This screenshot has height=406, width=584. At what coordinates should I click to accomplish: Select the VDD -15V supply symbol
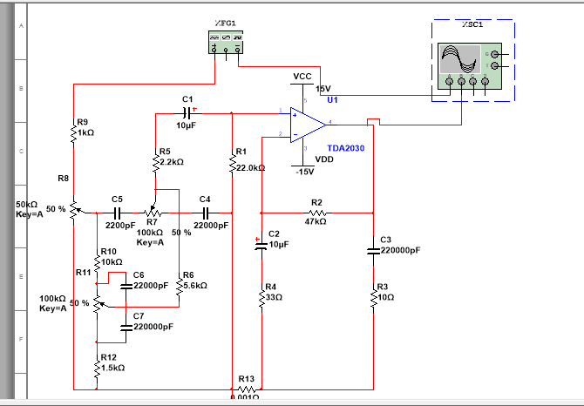pos(303,166)
